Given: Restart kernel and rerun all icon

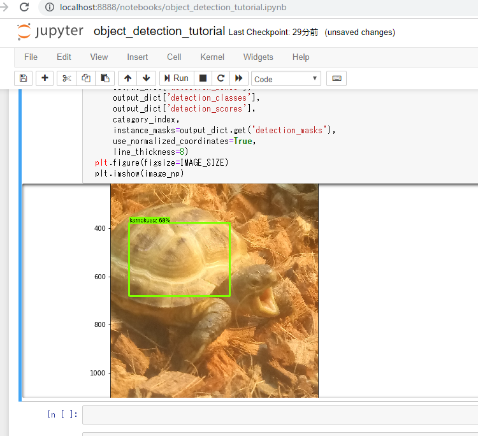Looking at the screenshot, I should 239,78.
